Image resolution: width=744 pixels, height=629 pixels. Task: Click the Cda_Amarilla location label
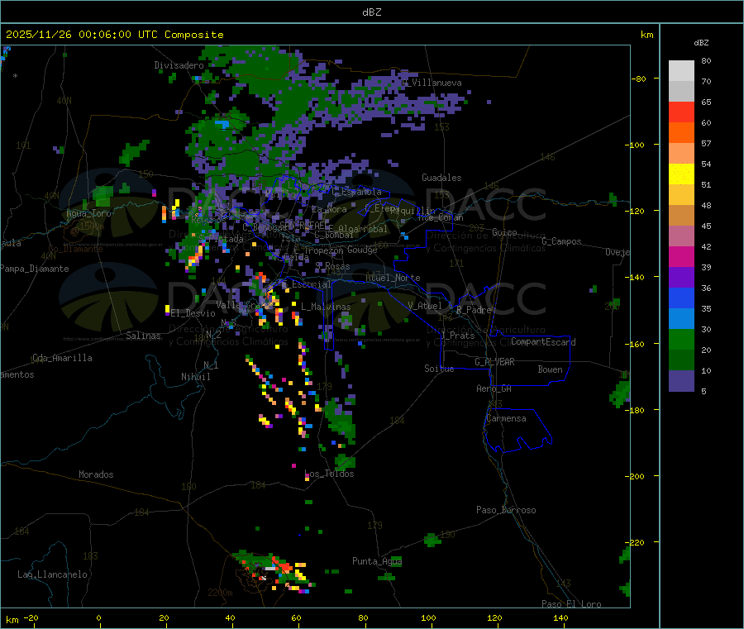63,358
